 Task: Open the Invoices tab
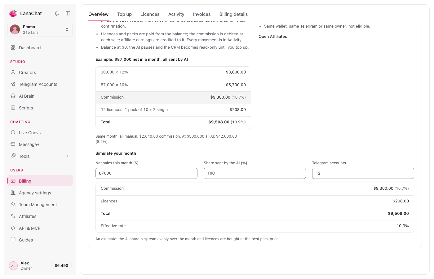point(202,14)
